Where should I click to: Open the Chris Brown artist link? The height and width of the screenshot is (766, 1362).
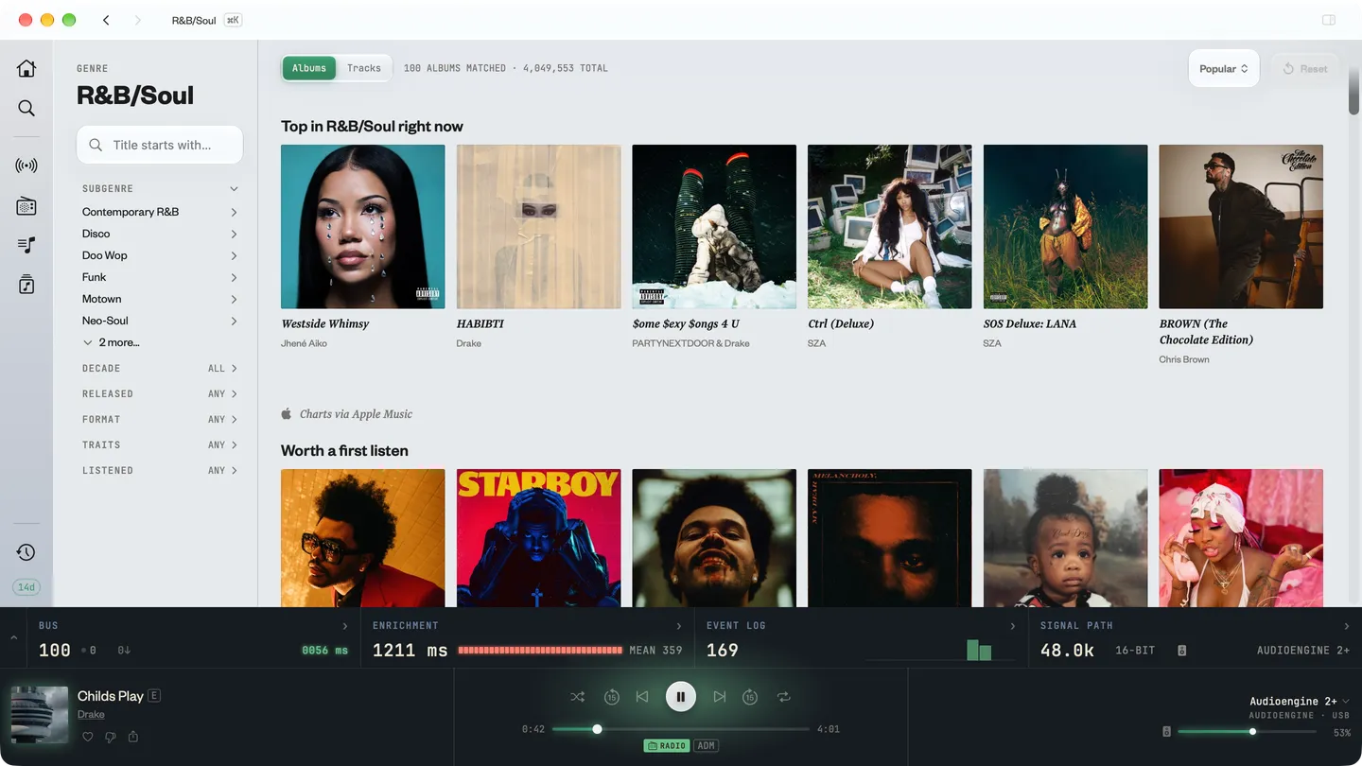1184,359
